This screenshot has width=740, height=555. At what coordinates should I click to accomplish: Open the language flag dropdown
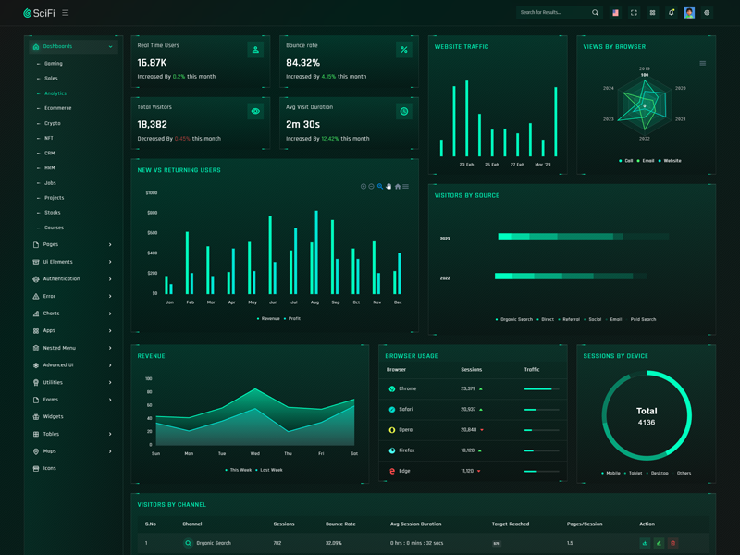coord(615,13)
